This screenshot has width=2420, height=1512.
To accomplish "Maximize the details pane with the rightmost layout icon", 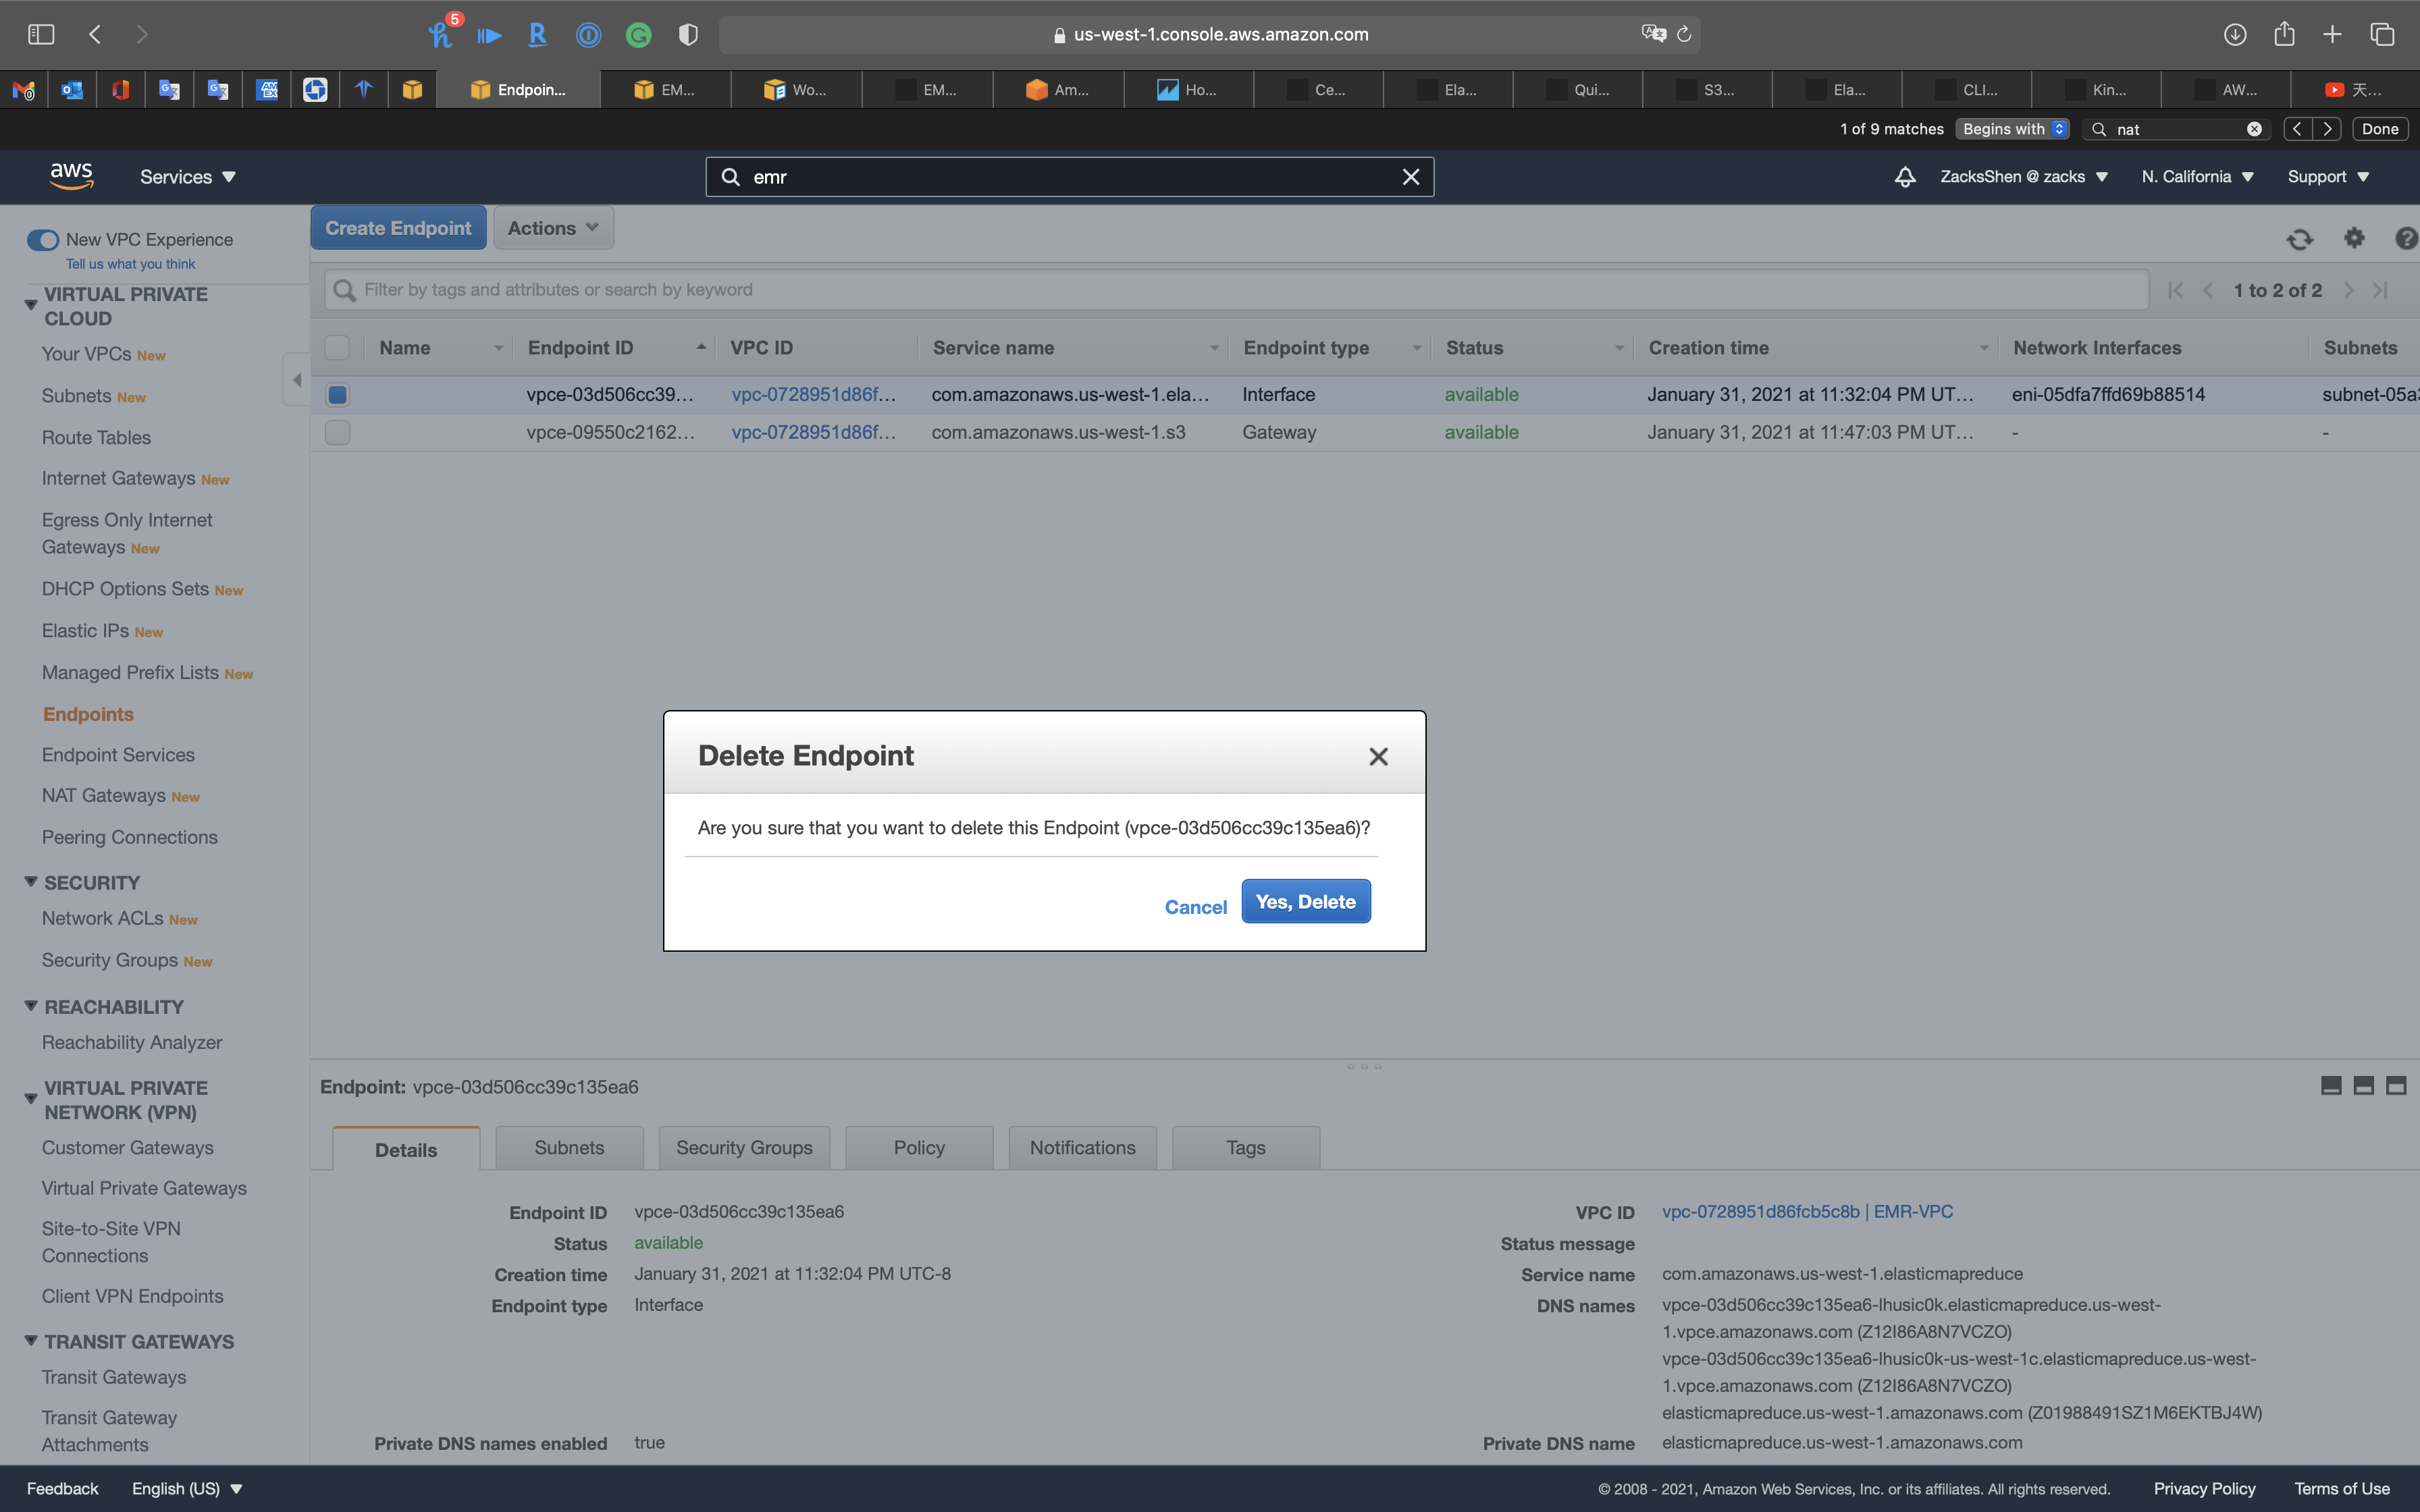I will (x=2396, y=1086).
